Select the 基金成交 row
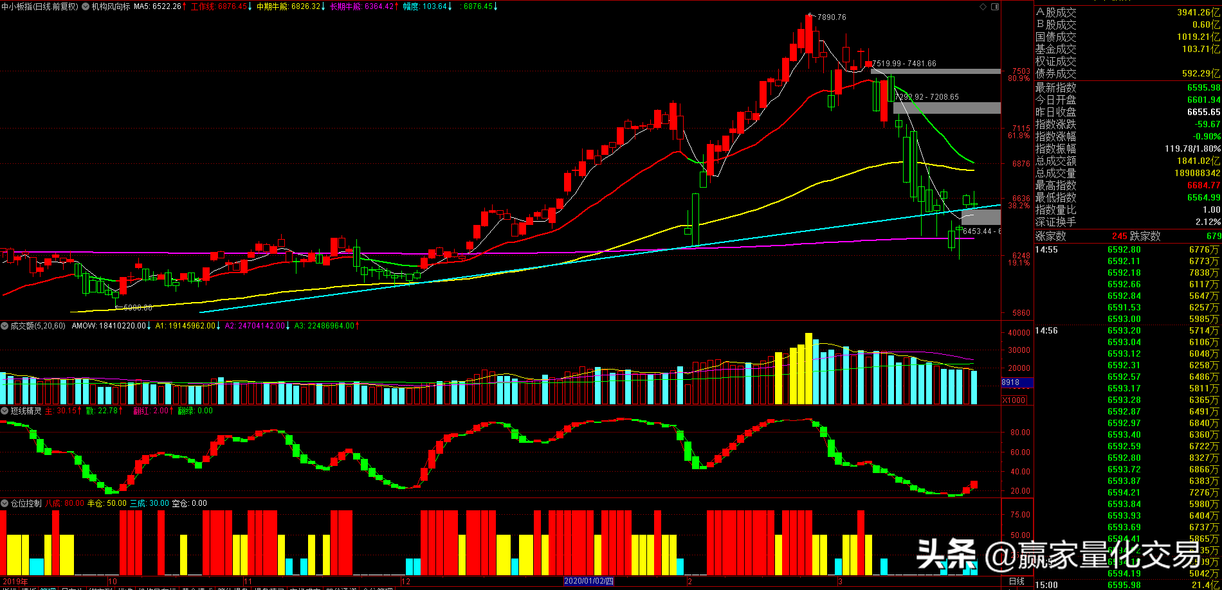The image size is (1222, 590). coord(1127,49)
